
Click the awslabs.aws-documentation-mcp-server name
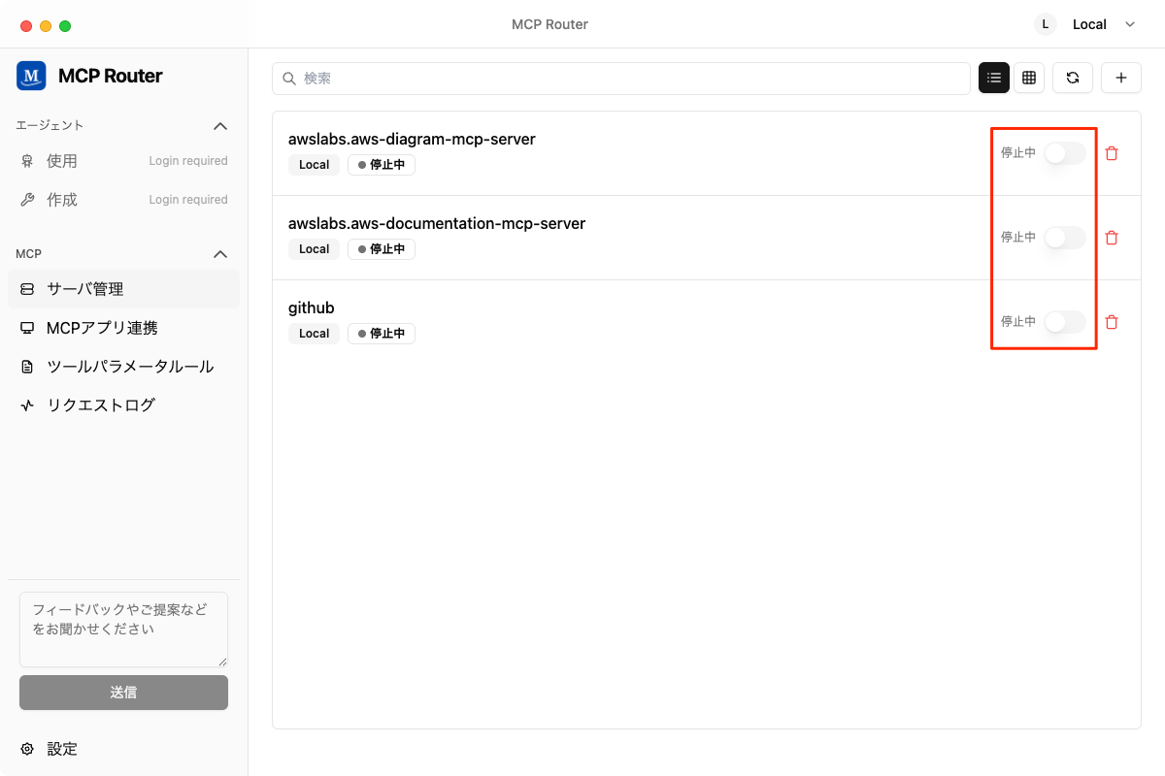pyautogui.click(x=437, y=224)
